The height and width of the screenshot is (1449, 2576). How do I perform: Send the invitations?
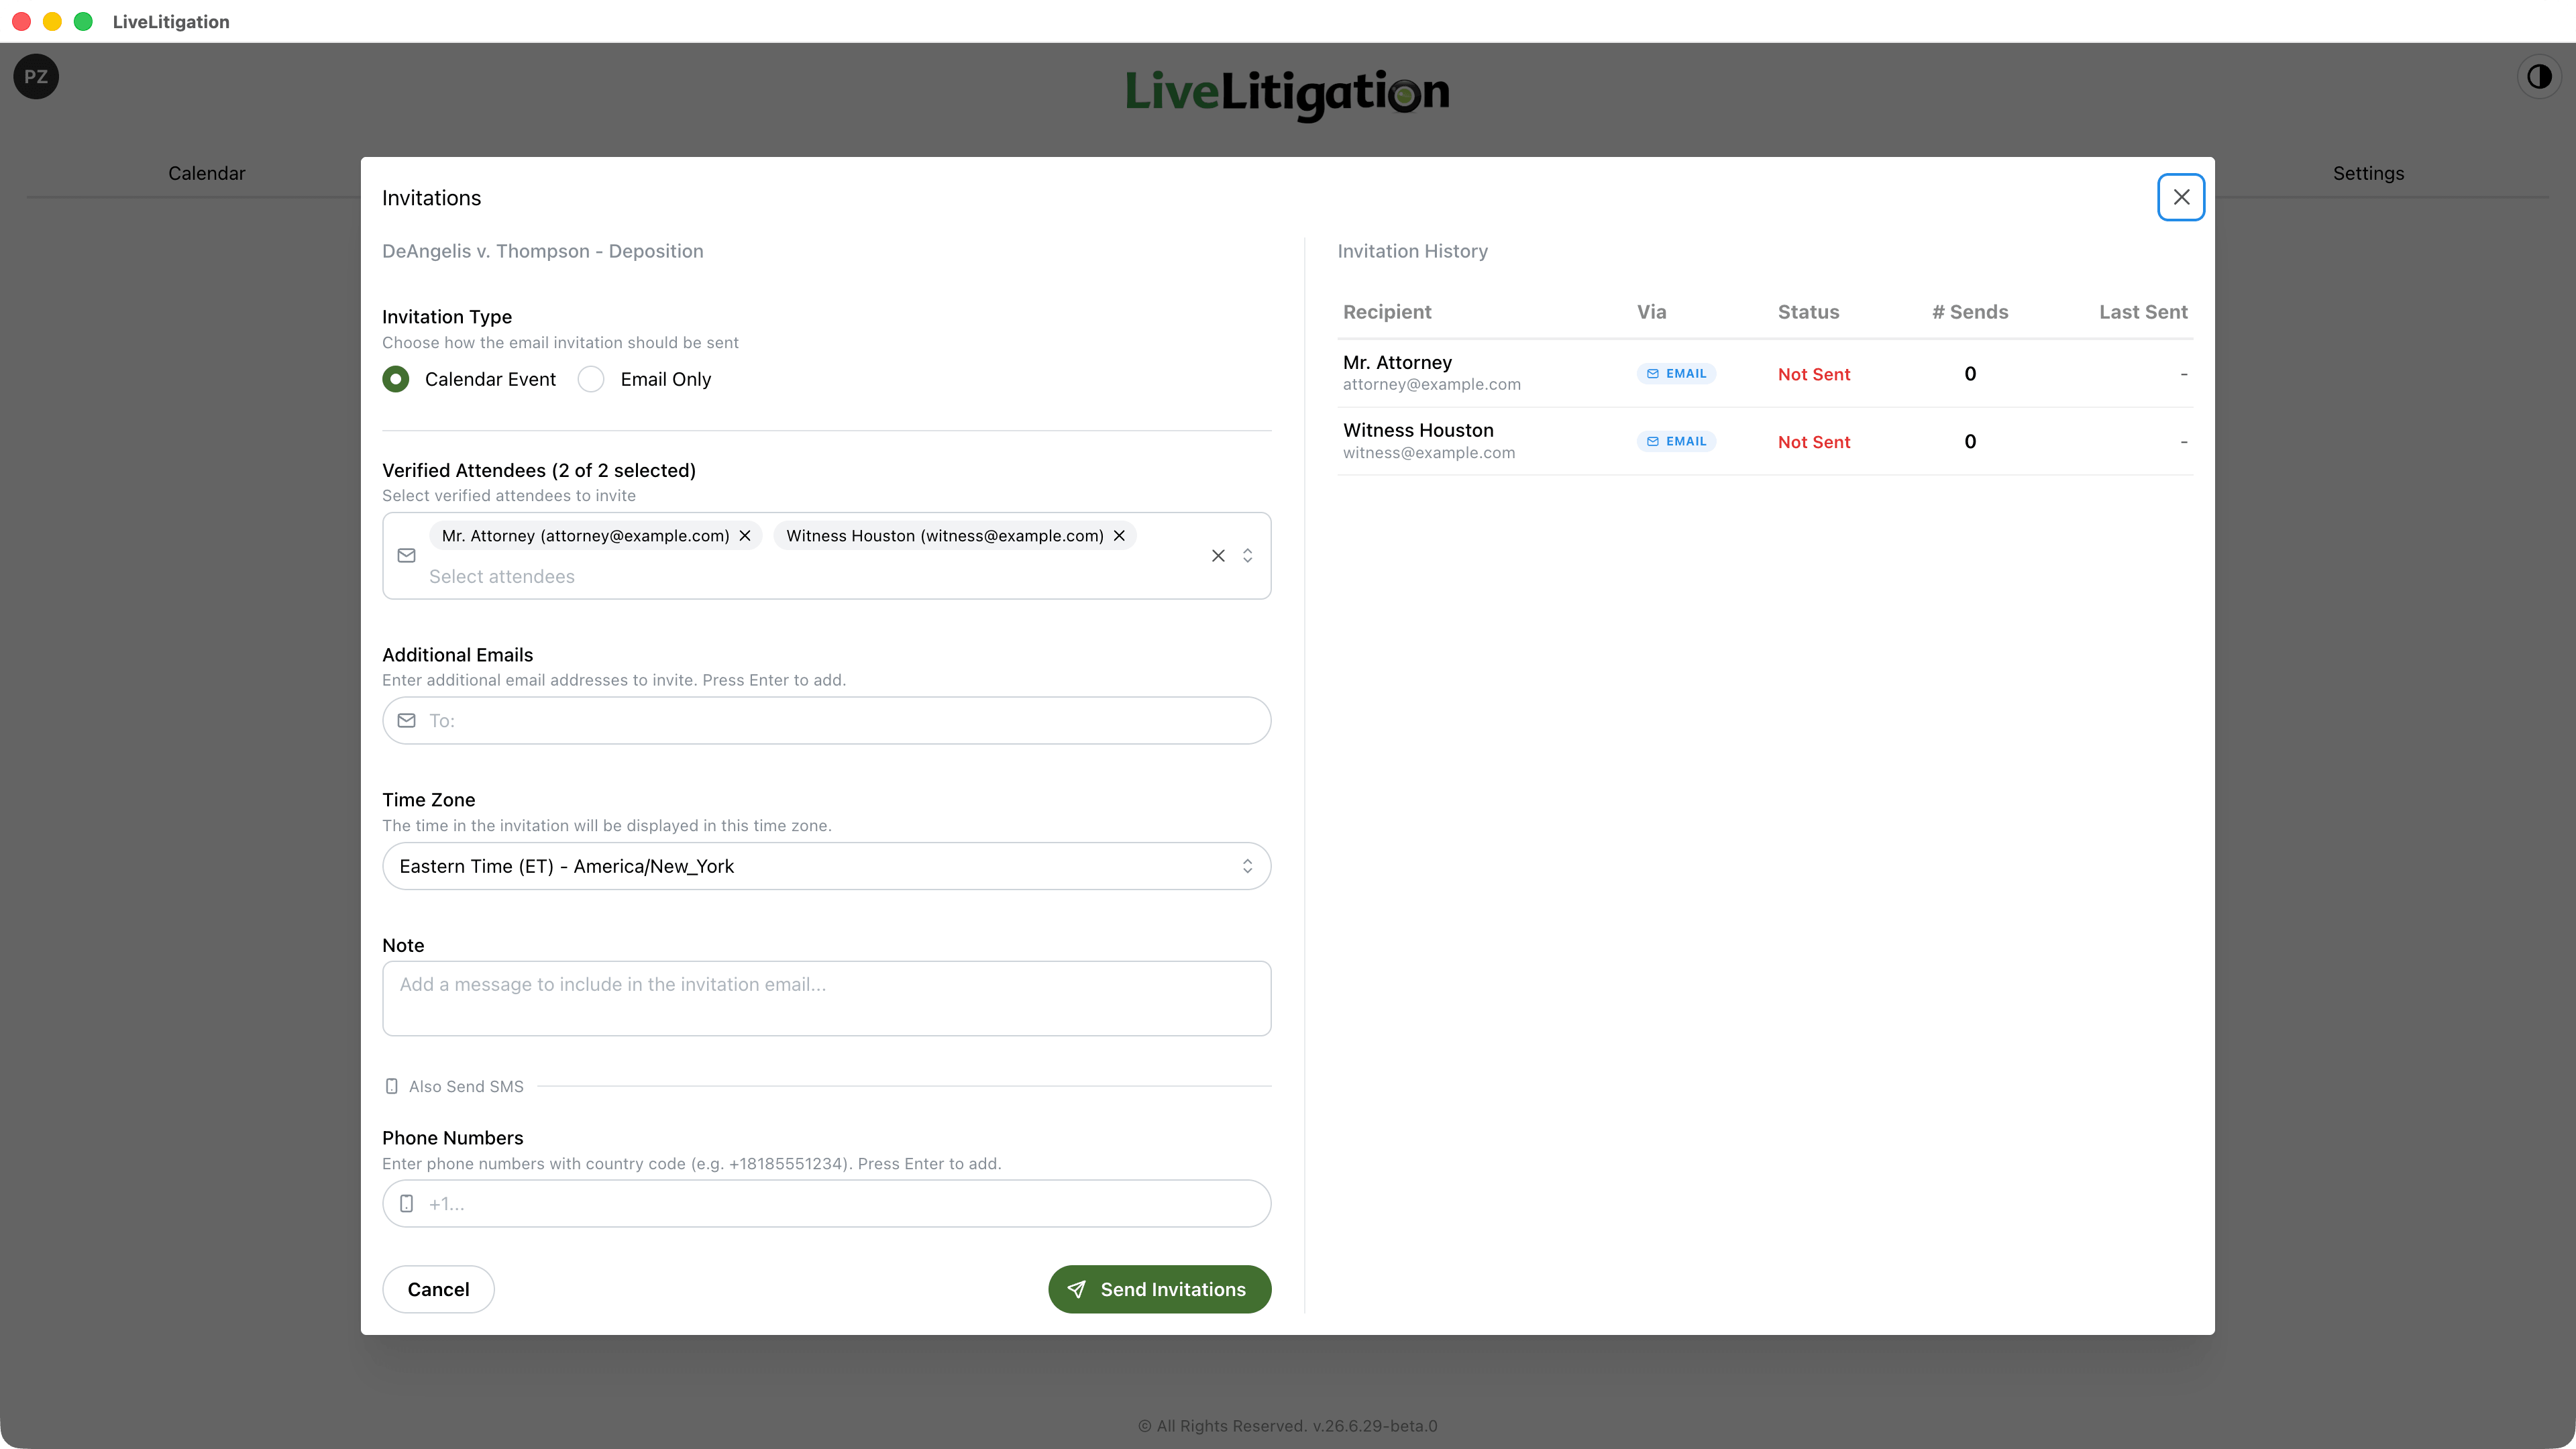coord(1159,1290)
